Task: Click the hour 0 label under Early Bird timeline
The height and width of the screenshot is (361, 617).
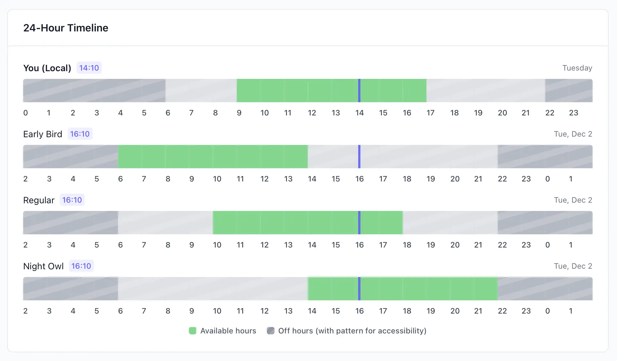Action: 548,179
